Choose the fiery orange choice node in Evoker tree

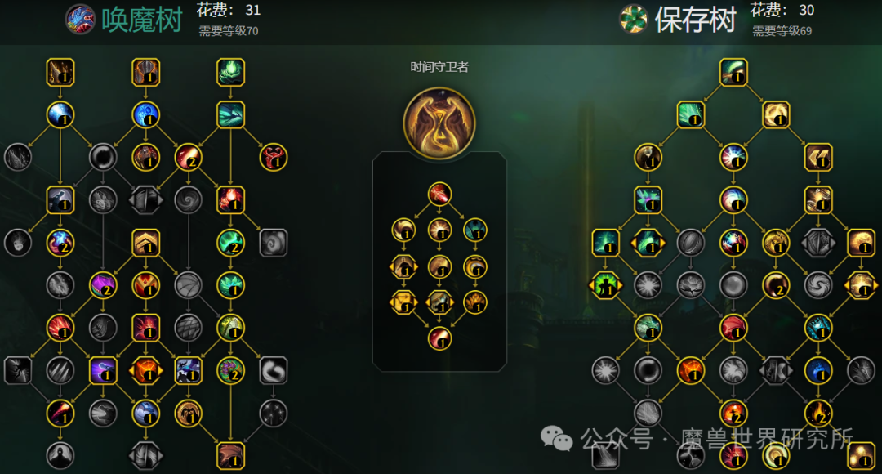pyautogui.click(x=145, y=370)
